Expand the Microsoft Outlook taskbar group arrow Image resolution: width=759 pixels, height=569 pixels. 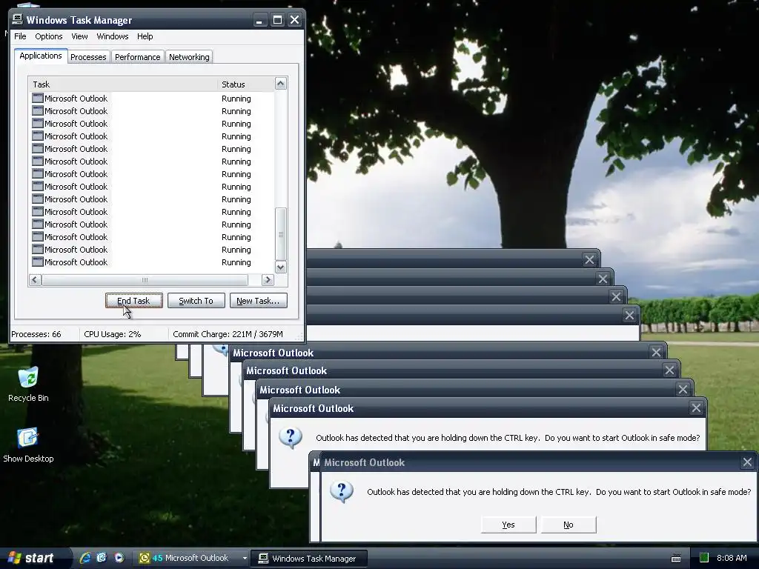point(245,559)
